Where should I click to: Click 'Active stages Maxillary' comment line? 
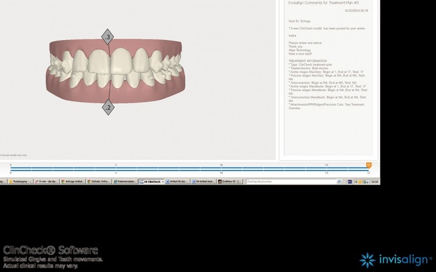[x=326, y=72]
